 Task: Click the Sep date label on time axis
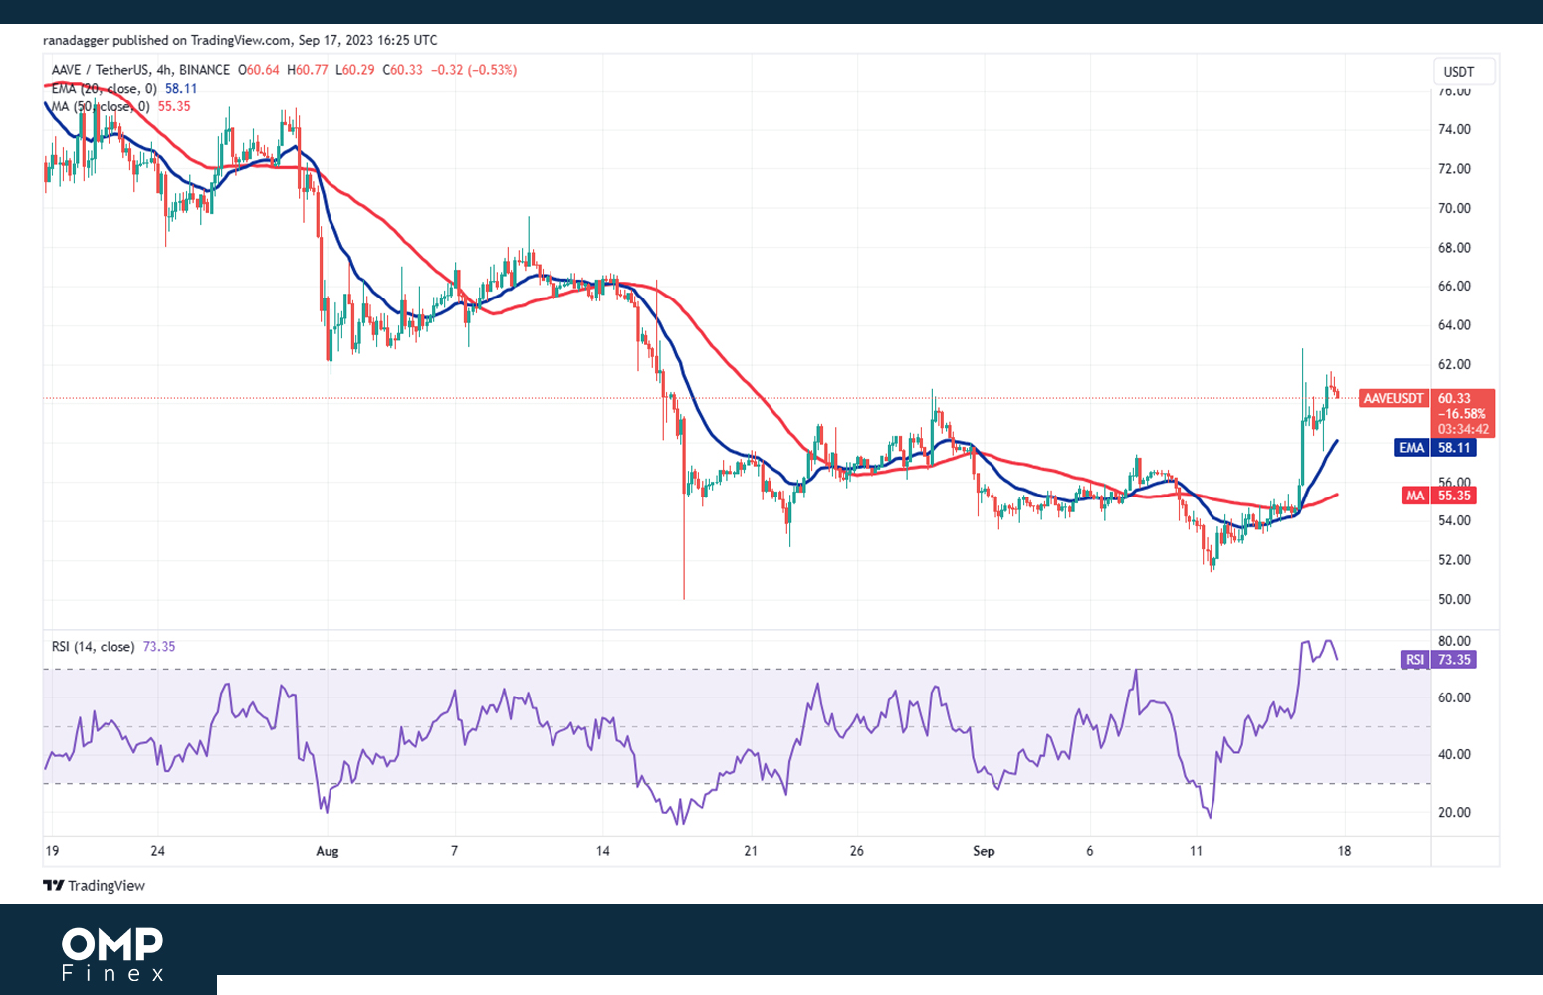984,851
